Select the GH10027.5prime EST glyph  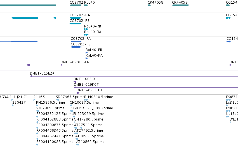(71, 106)
